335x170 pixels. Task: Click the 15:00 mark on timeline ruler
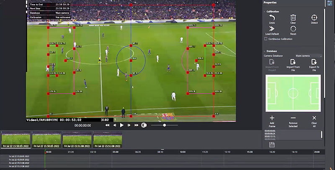[x=250, y=152]
